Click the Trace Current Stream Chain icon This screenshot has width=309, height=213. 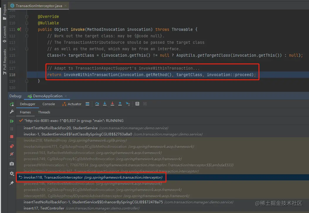[x=145, y=104]
